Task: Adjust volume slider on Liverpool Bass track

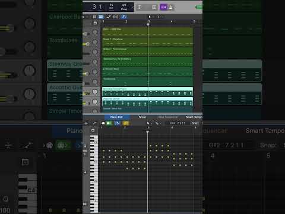Action: 86,74
